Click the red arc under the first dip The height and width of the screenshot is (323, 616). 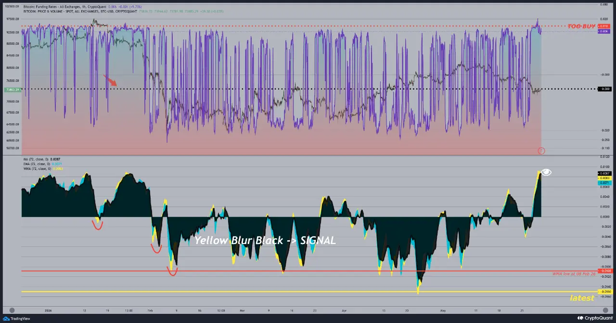coord(98,225)
